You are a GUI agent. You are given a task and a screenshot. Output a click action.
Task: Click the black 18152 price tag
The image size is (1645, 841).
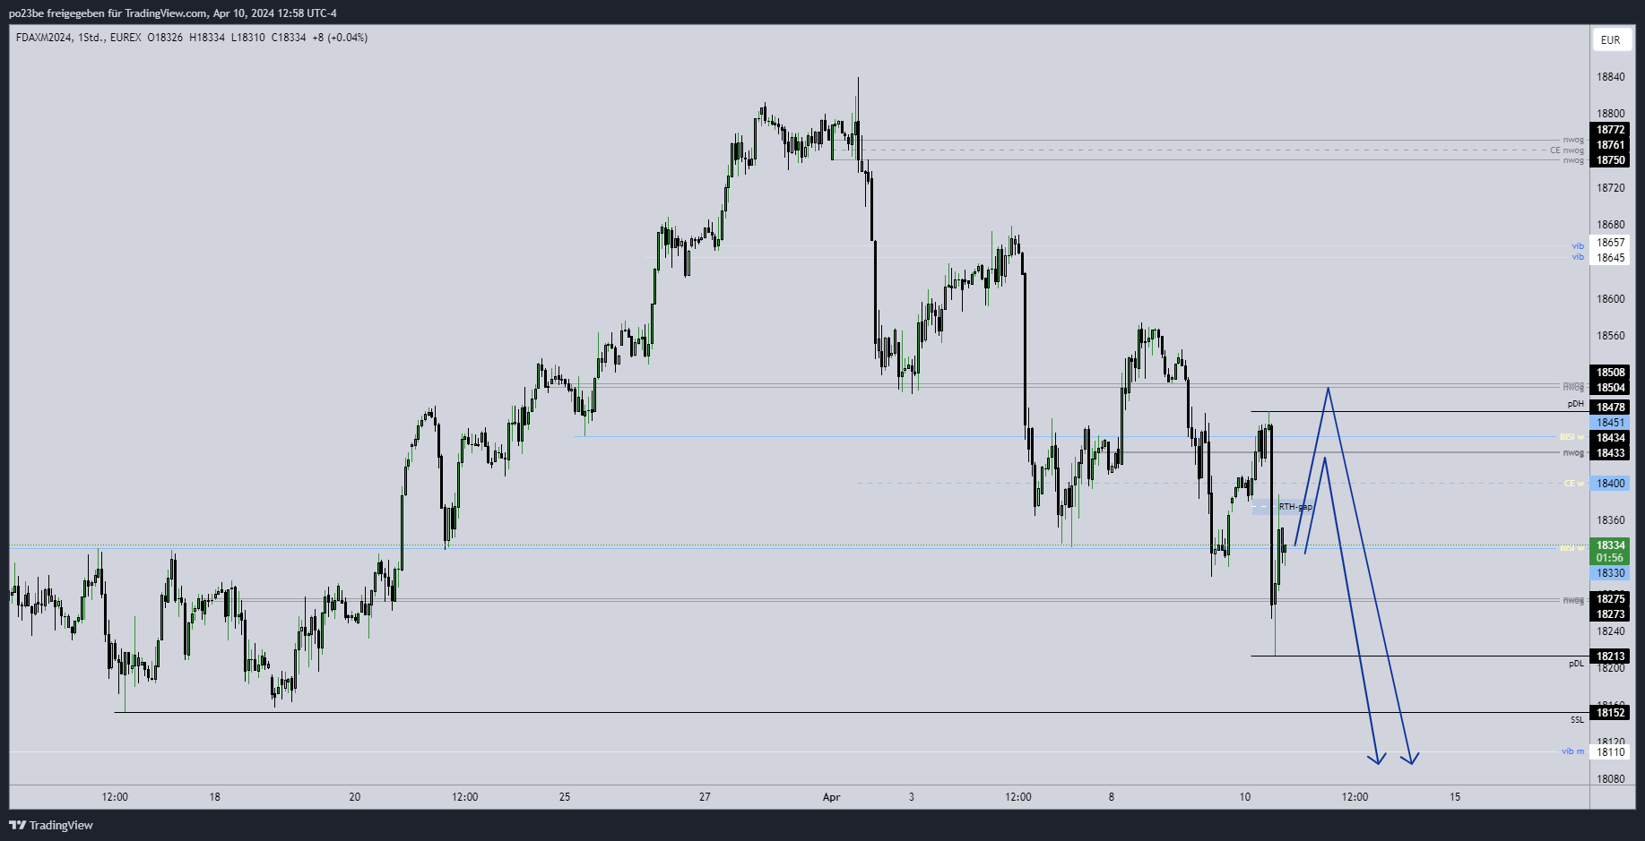coord(1610,713)
